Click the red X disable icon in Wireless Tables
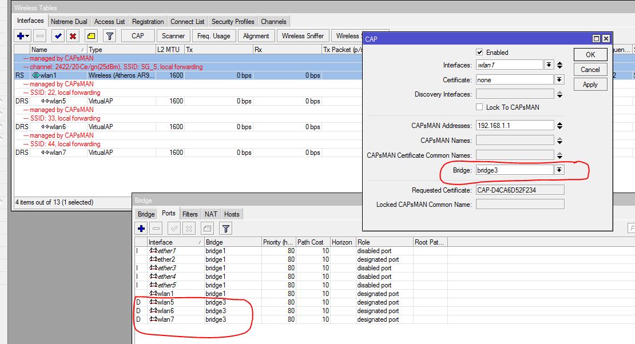The image size is (635, 344). tap(73, 36)
